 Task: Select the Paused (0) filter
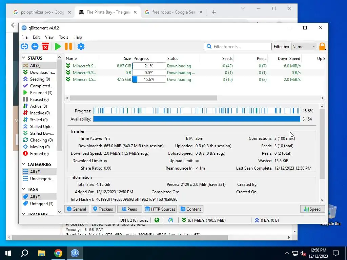pos(39,100)
